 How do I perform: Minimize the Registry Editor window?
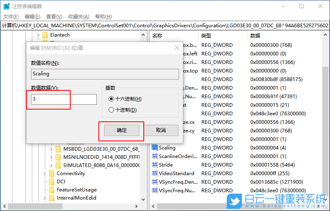tap(283, 6)
